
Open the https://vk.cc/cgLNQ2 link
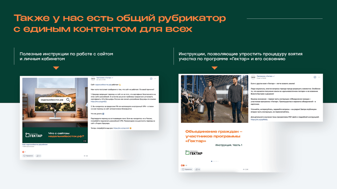pos(99,102)
